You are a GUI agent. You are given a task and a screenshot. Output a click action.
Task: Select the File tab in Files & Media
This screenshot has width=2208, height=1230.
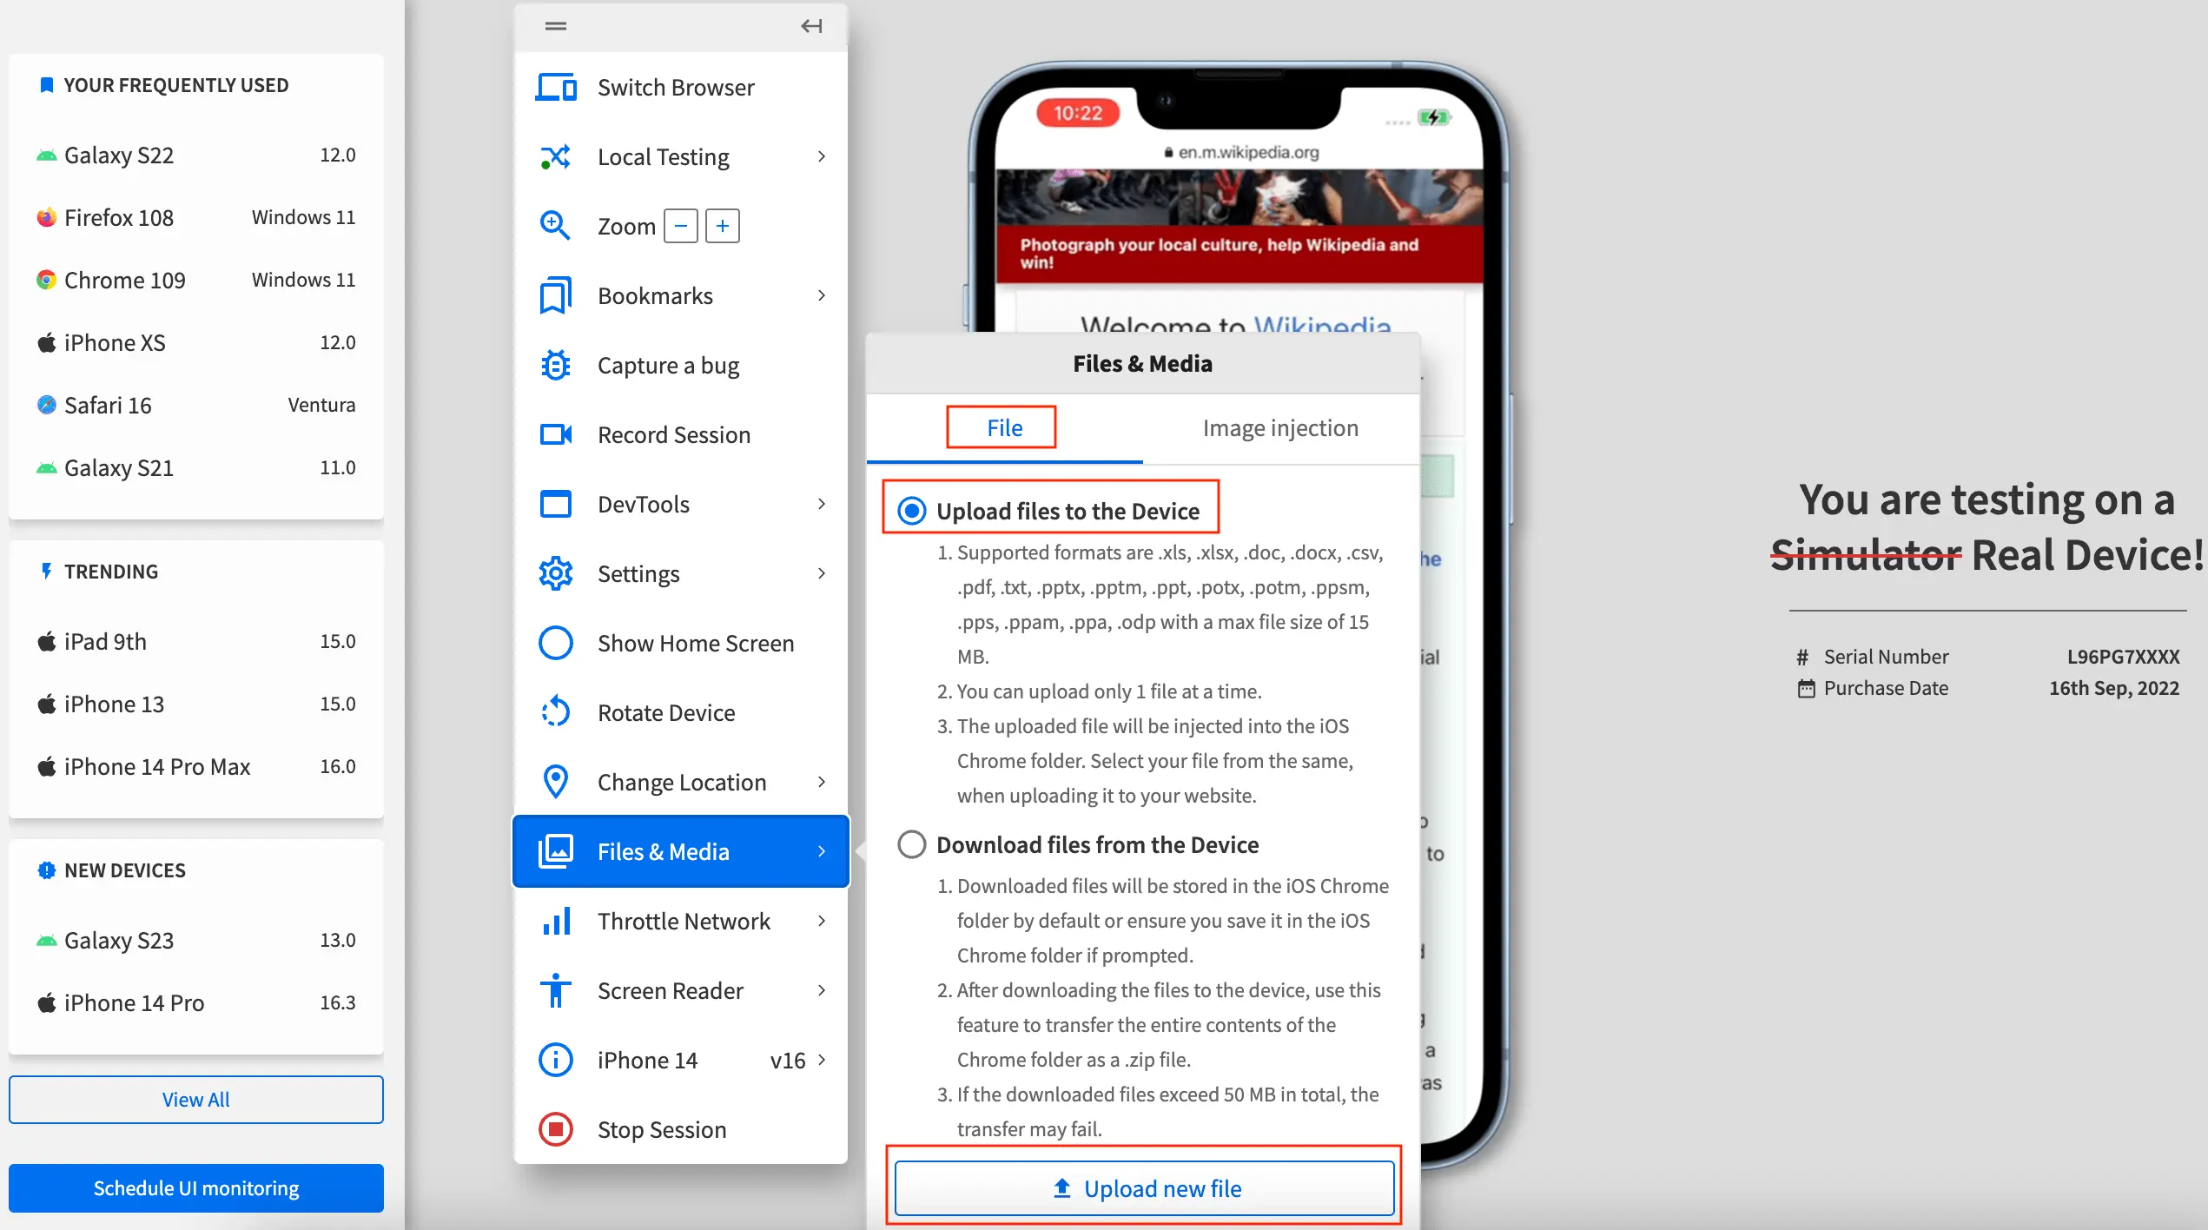[x=1004, y=427]
